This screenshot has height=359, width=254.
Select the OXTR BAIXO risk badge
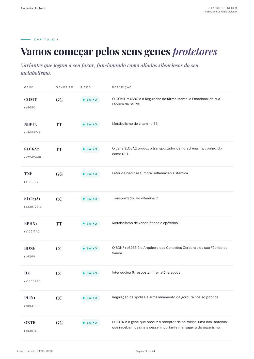click(90, 323)
